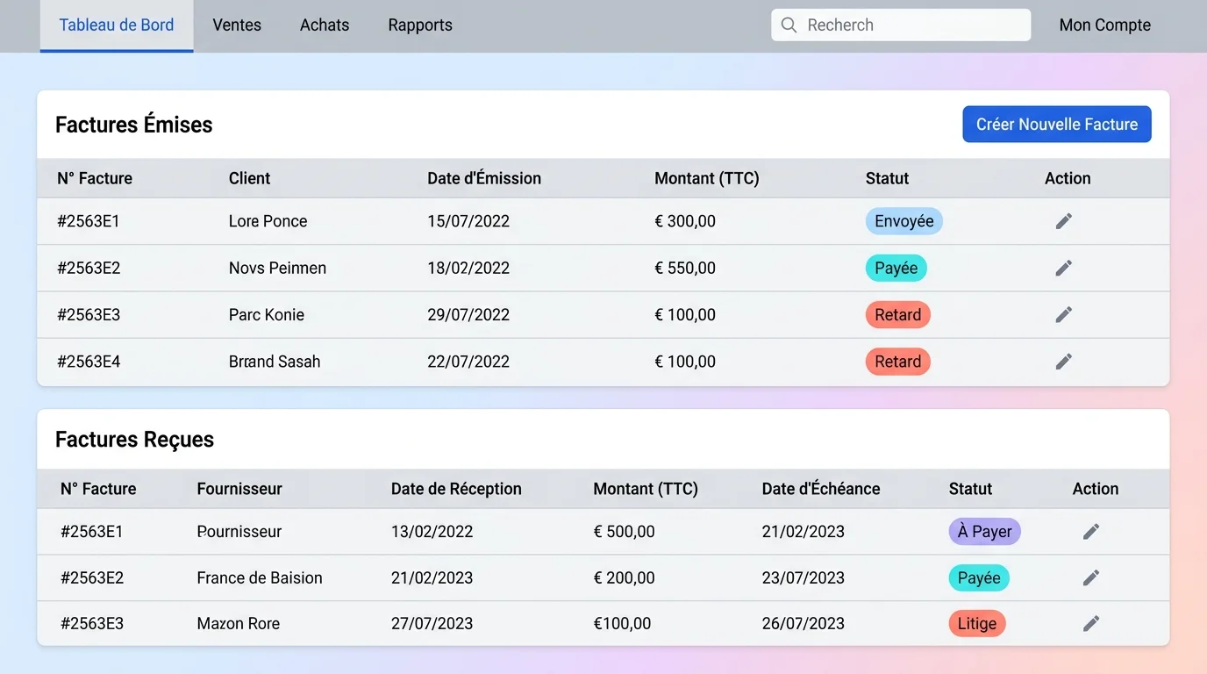Edit invoice #2563E2 from Novs Peinmen
Viewport: 1207px width, 674px height.
point(1063,268)
